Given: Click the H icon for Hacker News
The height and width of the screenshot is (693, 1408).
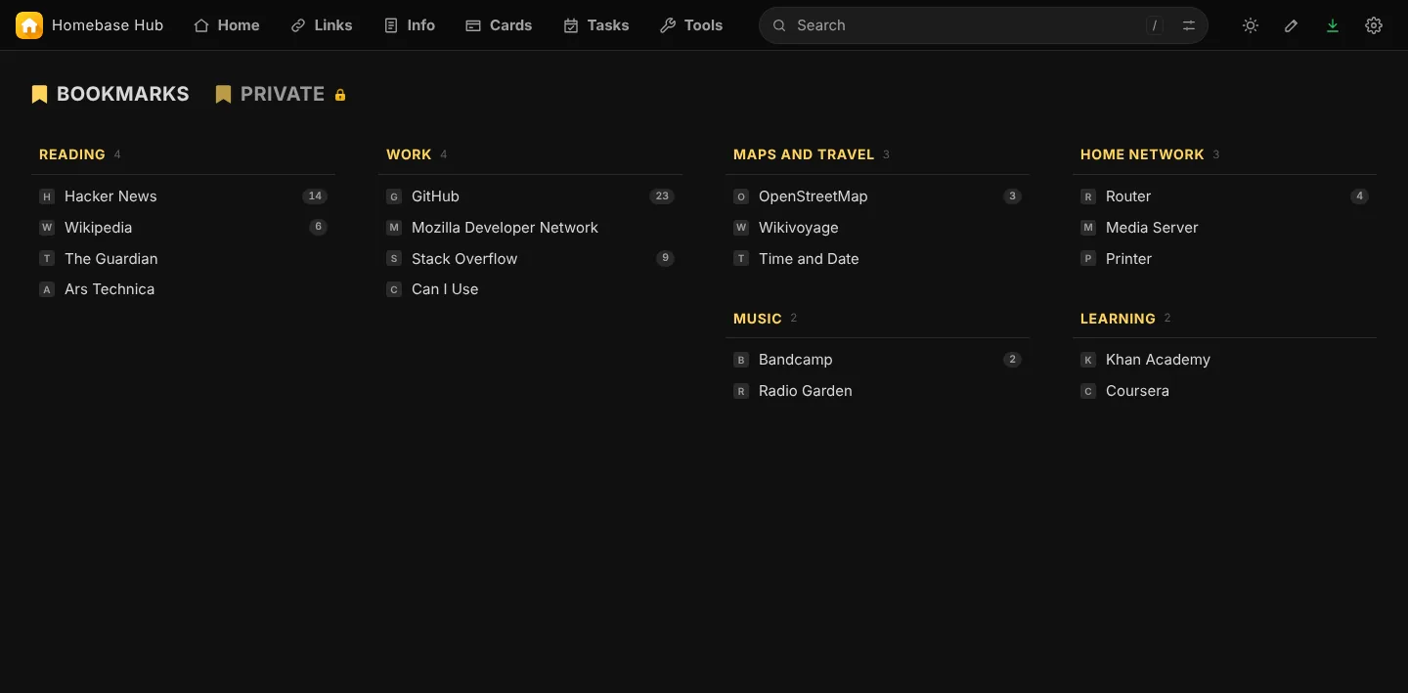Looking at the screenshot, I should point(47,196).
